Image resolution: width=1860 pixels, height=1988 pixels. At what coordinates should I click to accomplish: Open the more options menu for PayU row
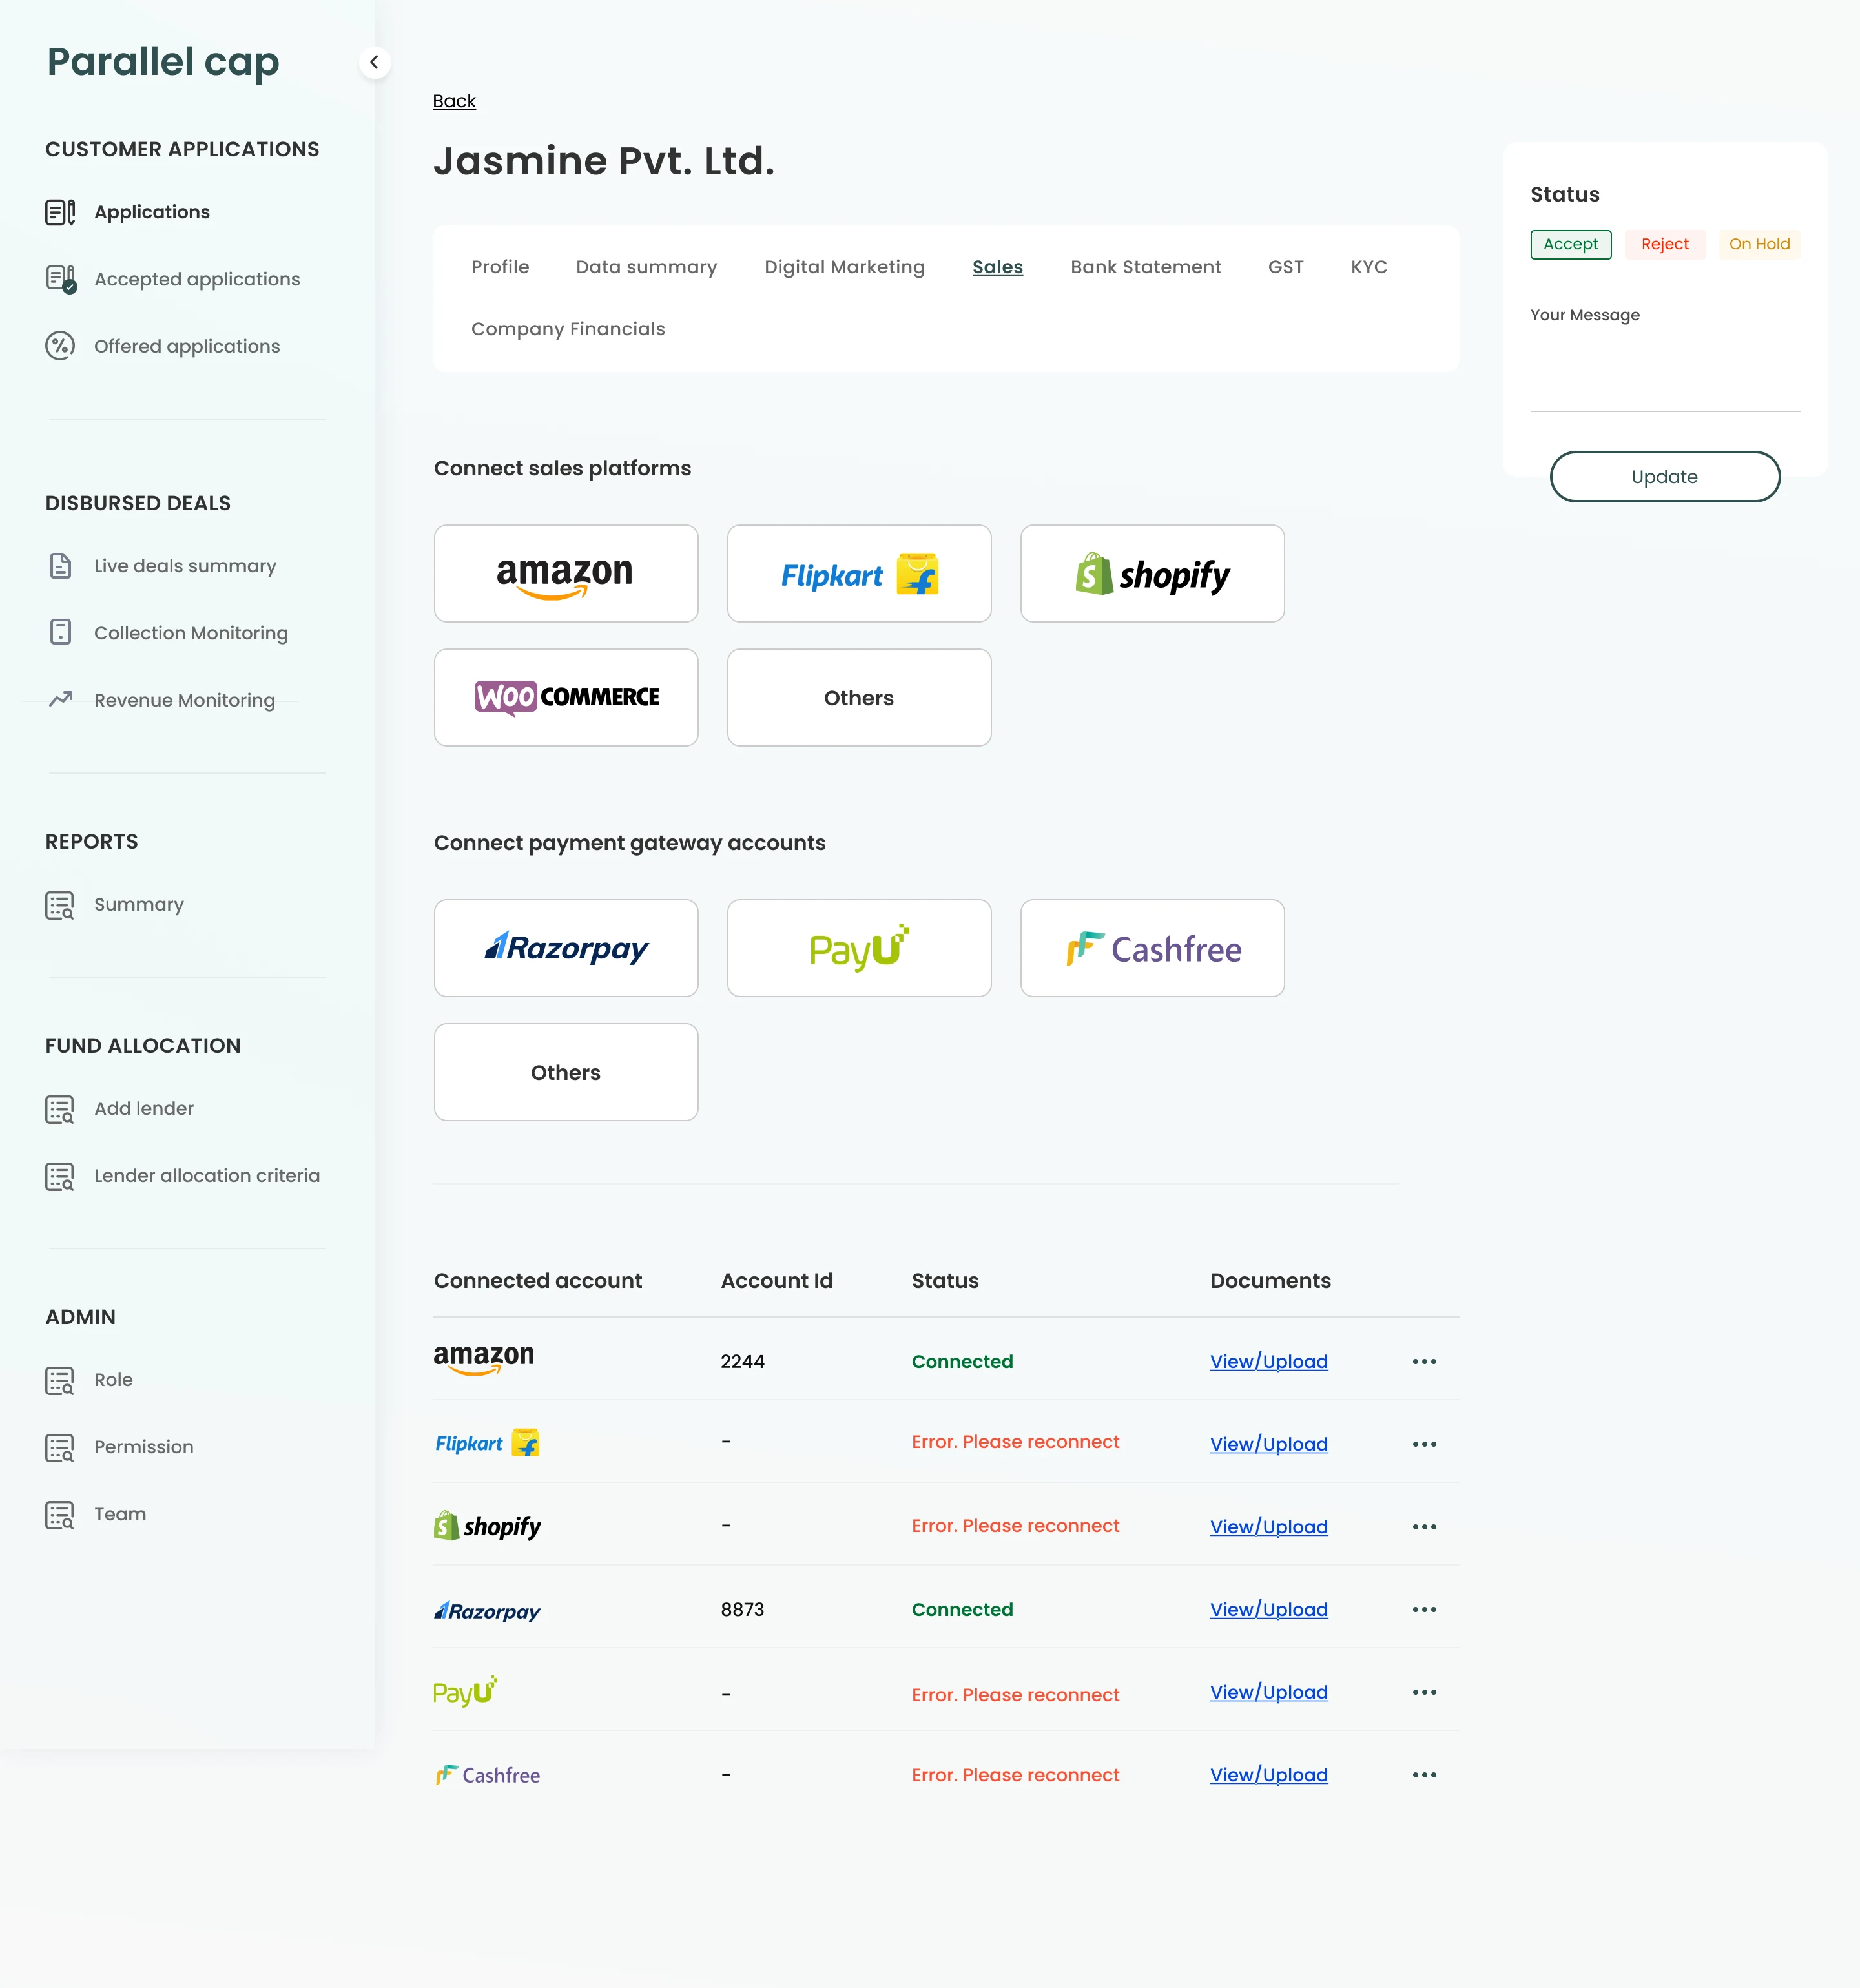pos(1425,1692)
